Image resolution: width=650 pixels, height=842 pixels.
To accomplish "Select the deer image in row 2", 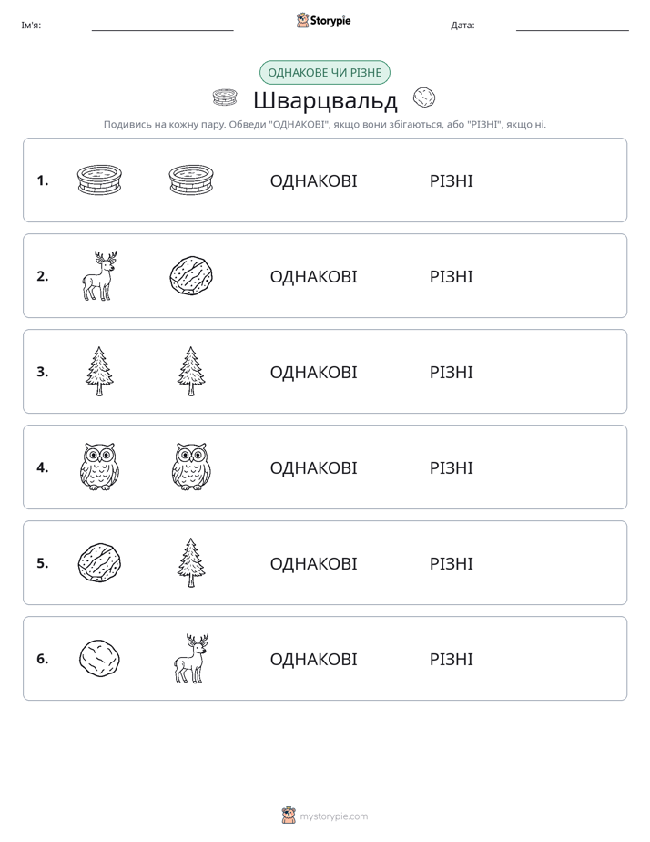I will (x=99, y=275).
